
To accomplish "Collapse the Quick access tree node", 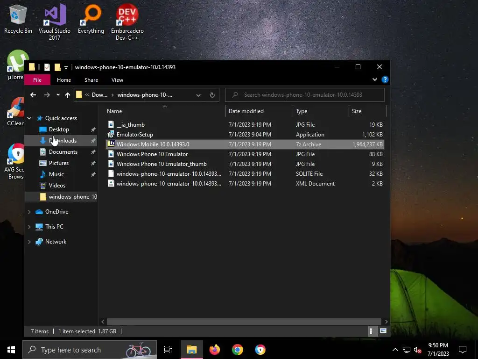I will 29,118.
